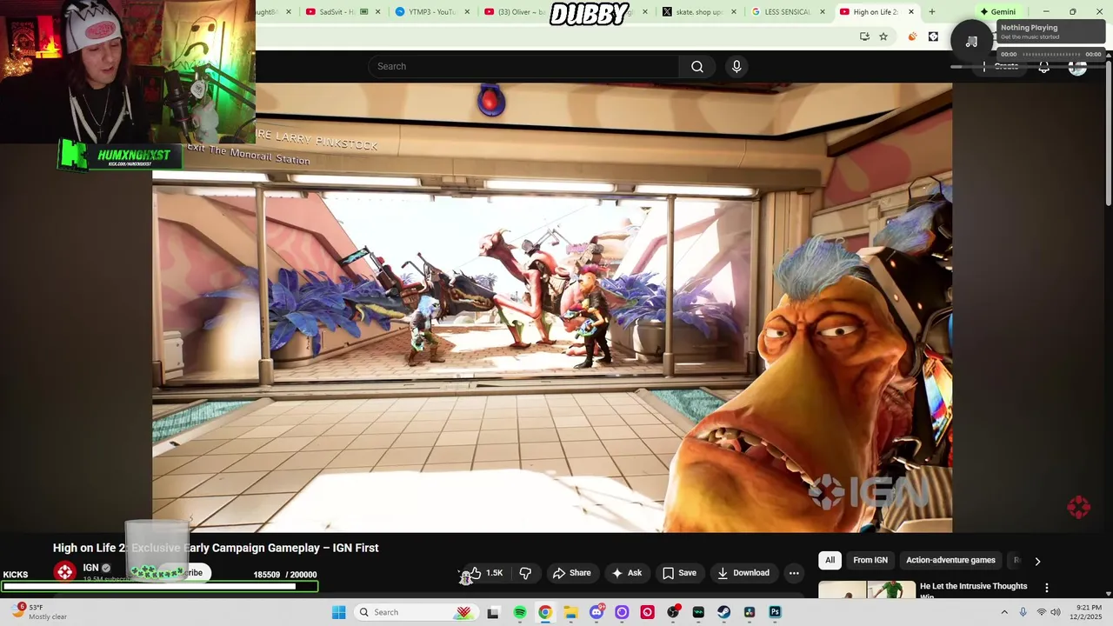Screen dimensions: 1113x626
Task: Bookmark this page with star icon
Action: 883,37
